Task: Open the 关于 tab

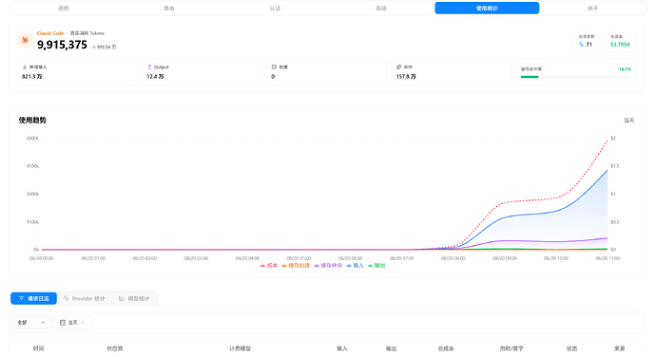Action: (x=592, y=8)
